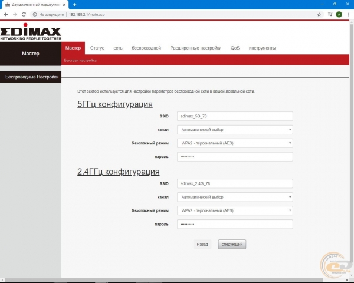This screenshot has height=283, width=354.
Task: Go to Расширенные настройки tab
Action: (196, 48)
